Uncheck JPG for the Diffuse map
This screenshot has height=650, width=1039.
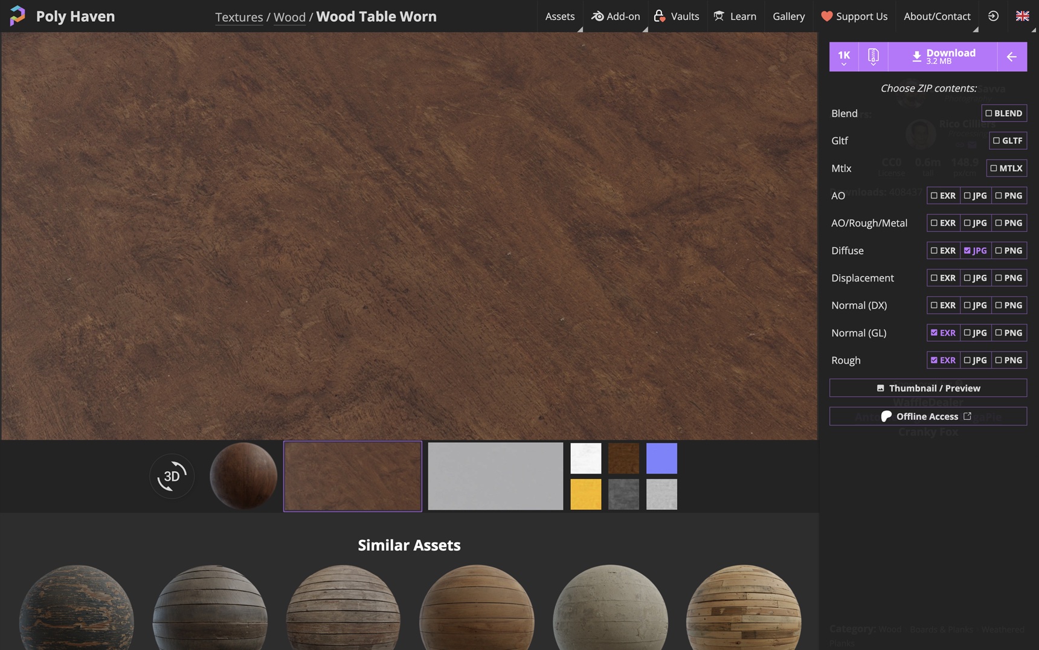[x=975, y=251]
